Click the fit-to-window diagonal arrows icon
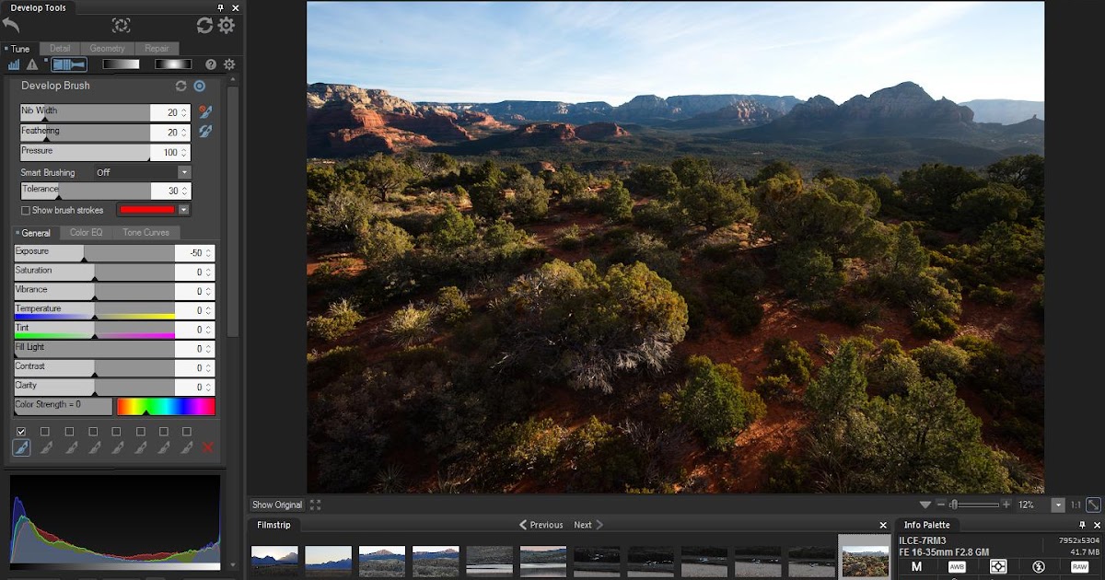The width and height of the screenshot is (1105, 580). click(1093, 505)
